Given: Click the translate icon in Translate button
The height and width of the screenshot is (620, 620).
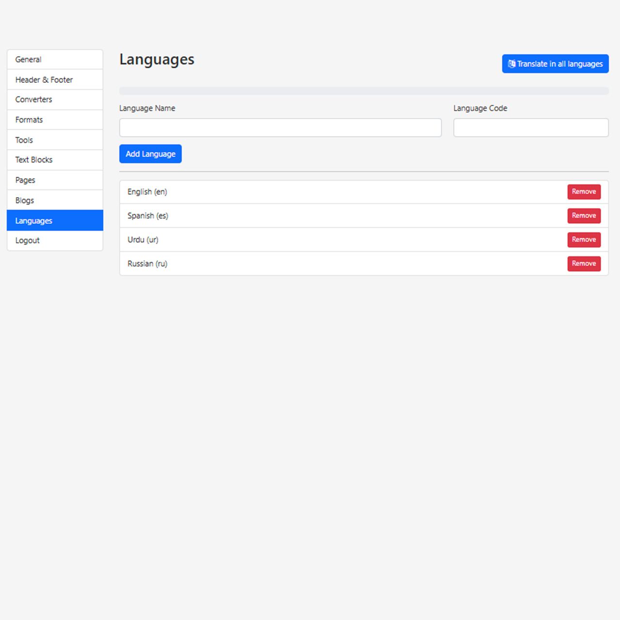Looking at the screenshot, I should click(x=511, y=64).
